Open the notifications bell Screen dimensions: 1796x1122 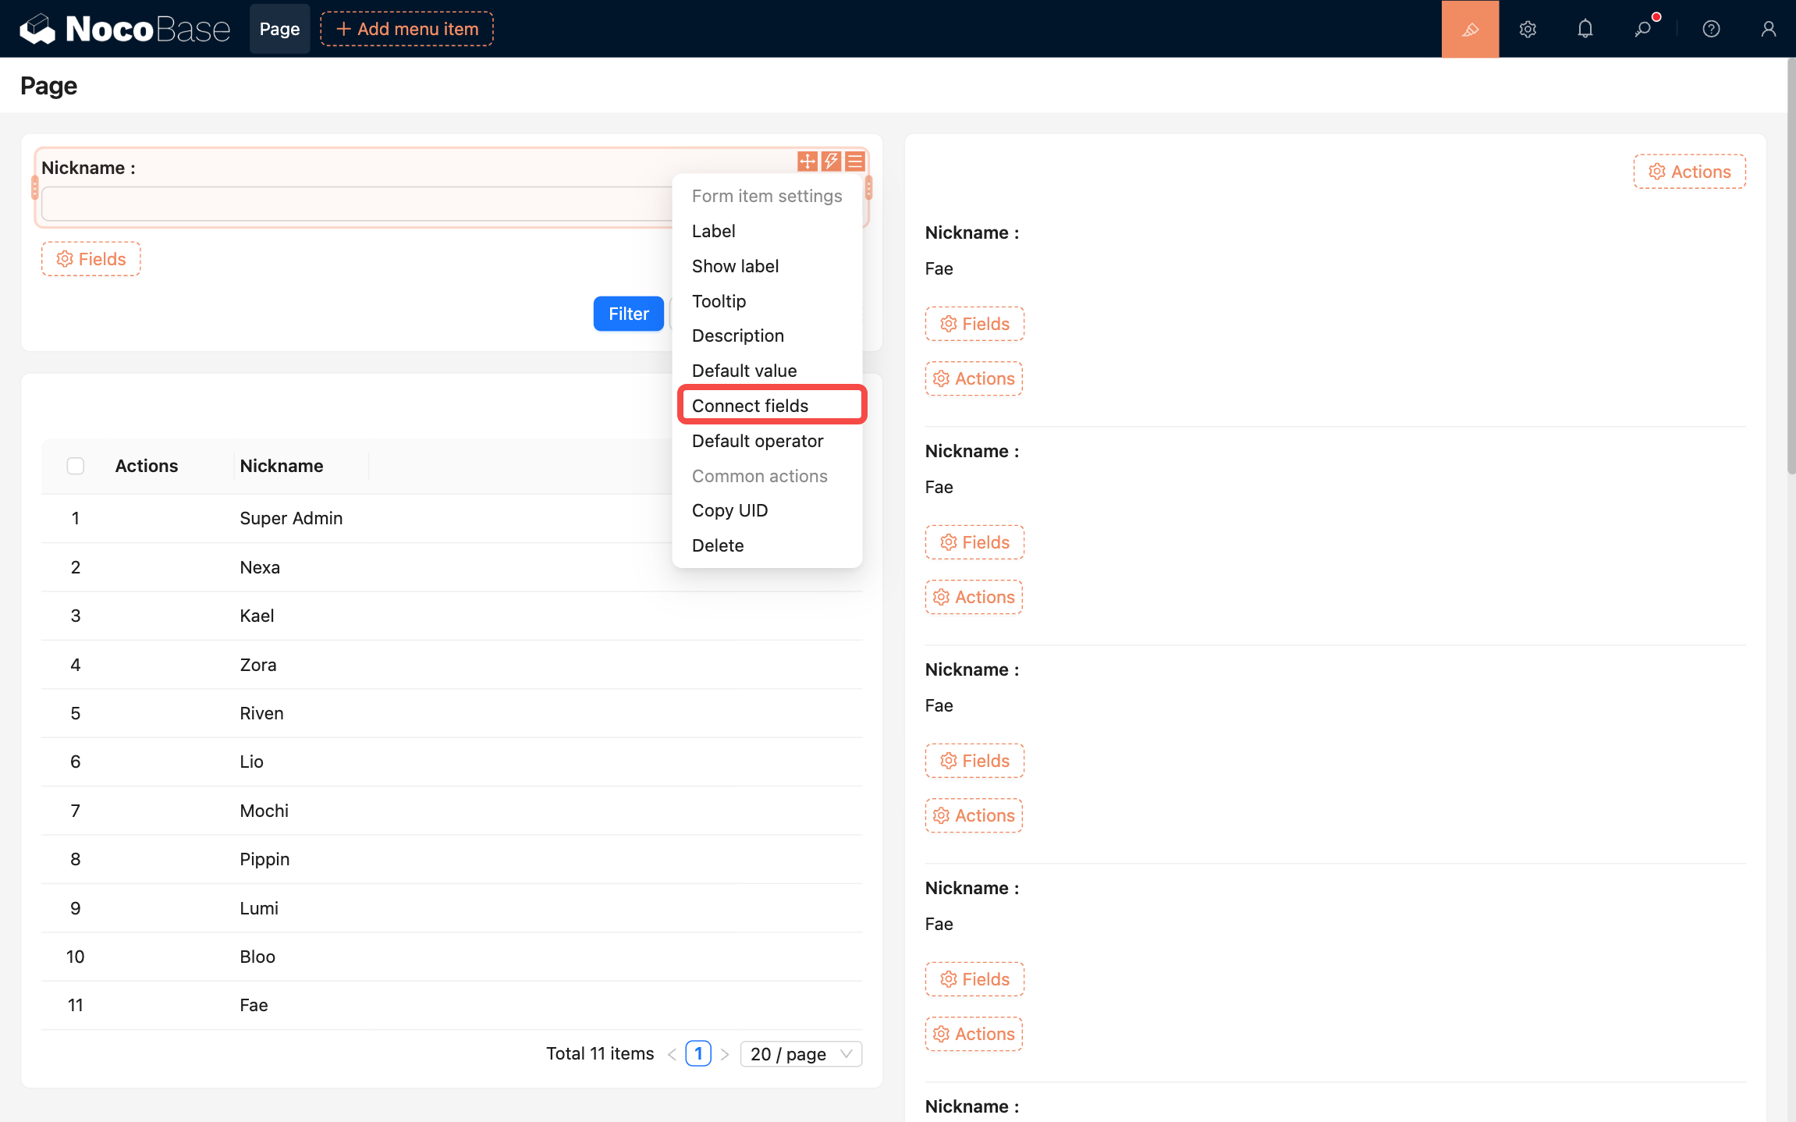click(1585, 29)
